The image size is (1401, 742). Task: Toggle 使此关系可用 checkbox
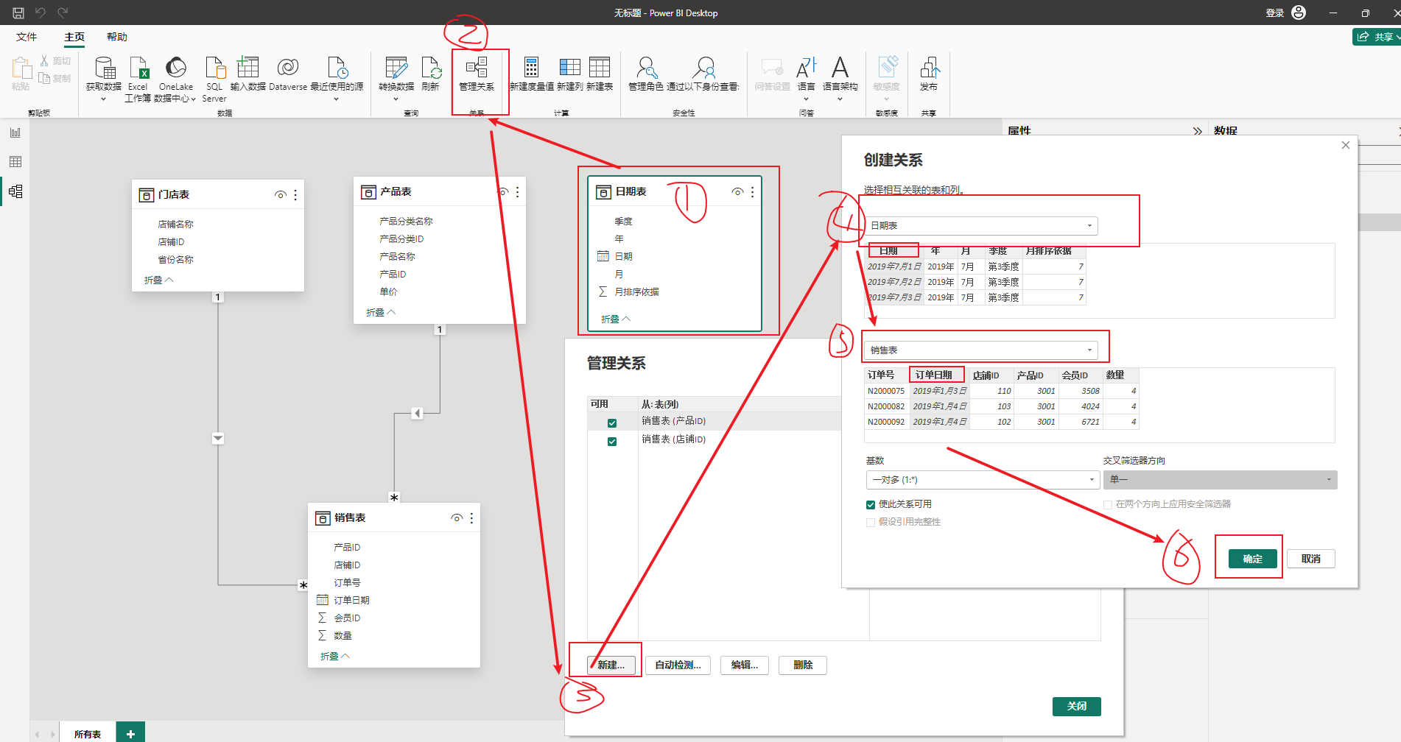pos(871,505)
